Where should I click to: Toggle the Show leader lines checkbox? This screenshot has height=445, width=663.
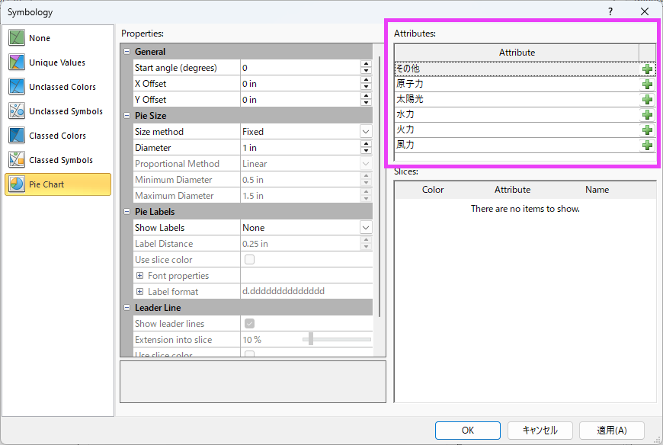coord(249,324)
